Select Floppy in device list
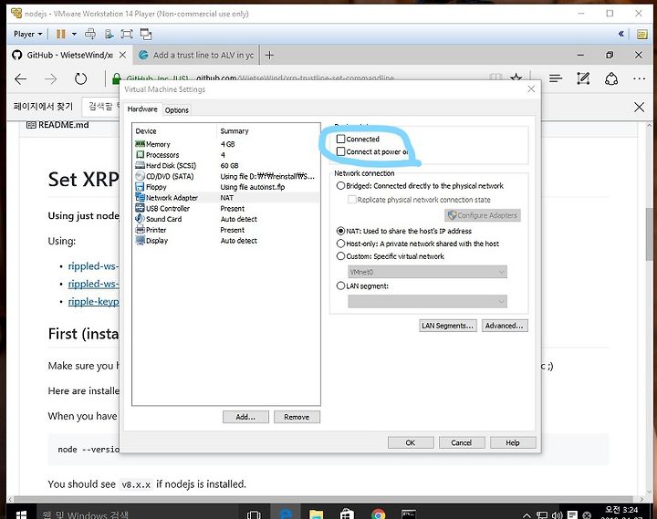Image resolution: width=657 pixels, height=519 pixels. [x=226, y=187]
